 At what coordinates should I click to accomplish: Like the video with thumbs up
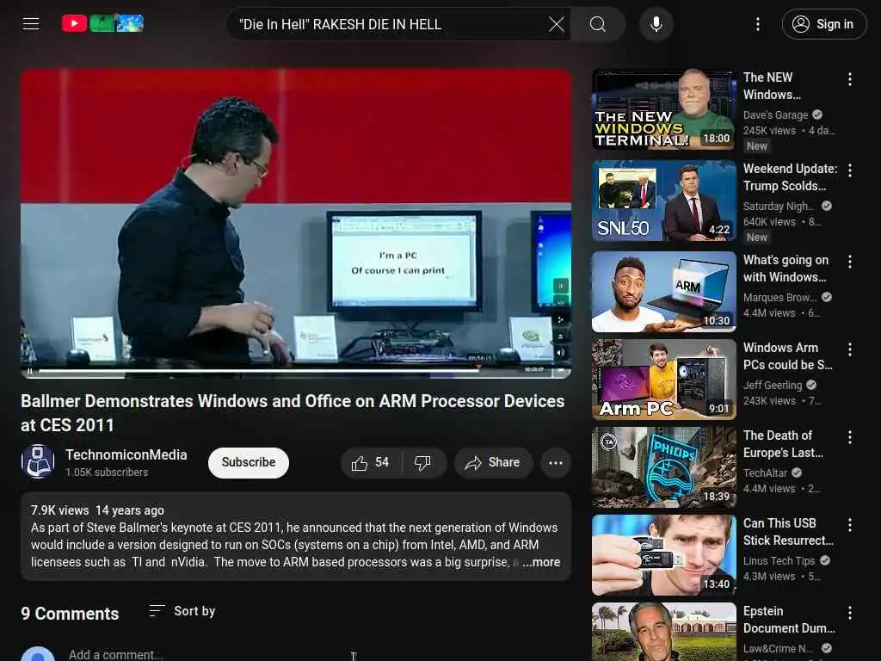(371, 462)
